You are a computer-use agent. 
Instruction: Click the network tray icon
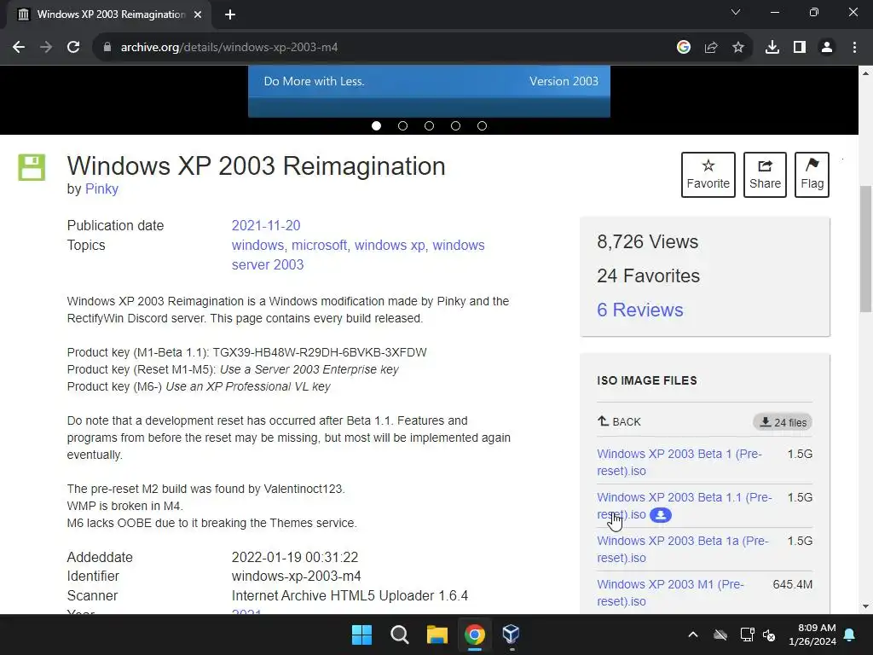tap(747, 635)
